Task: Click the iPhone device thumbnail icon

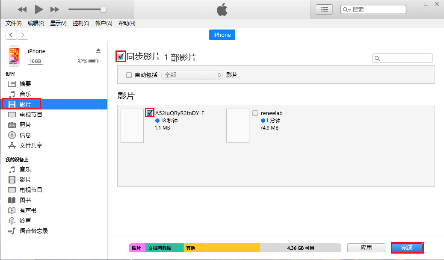Action: click(x=14, y=56)
